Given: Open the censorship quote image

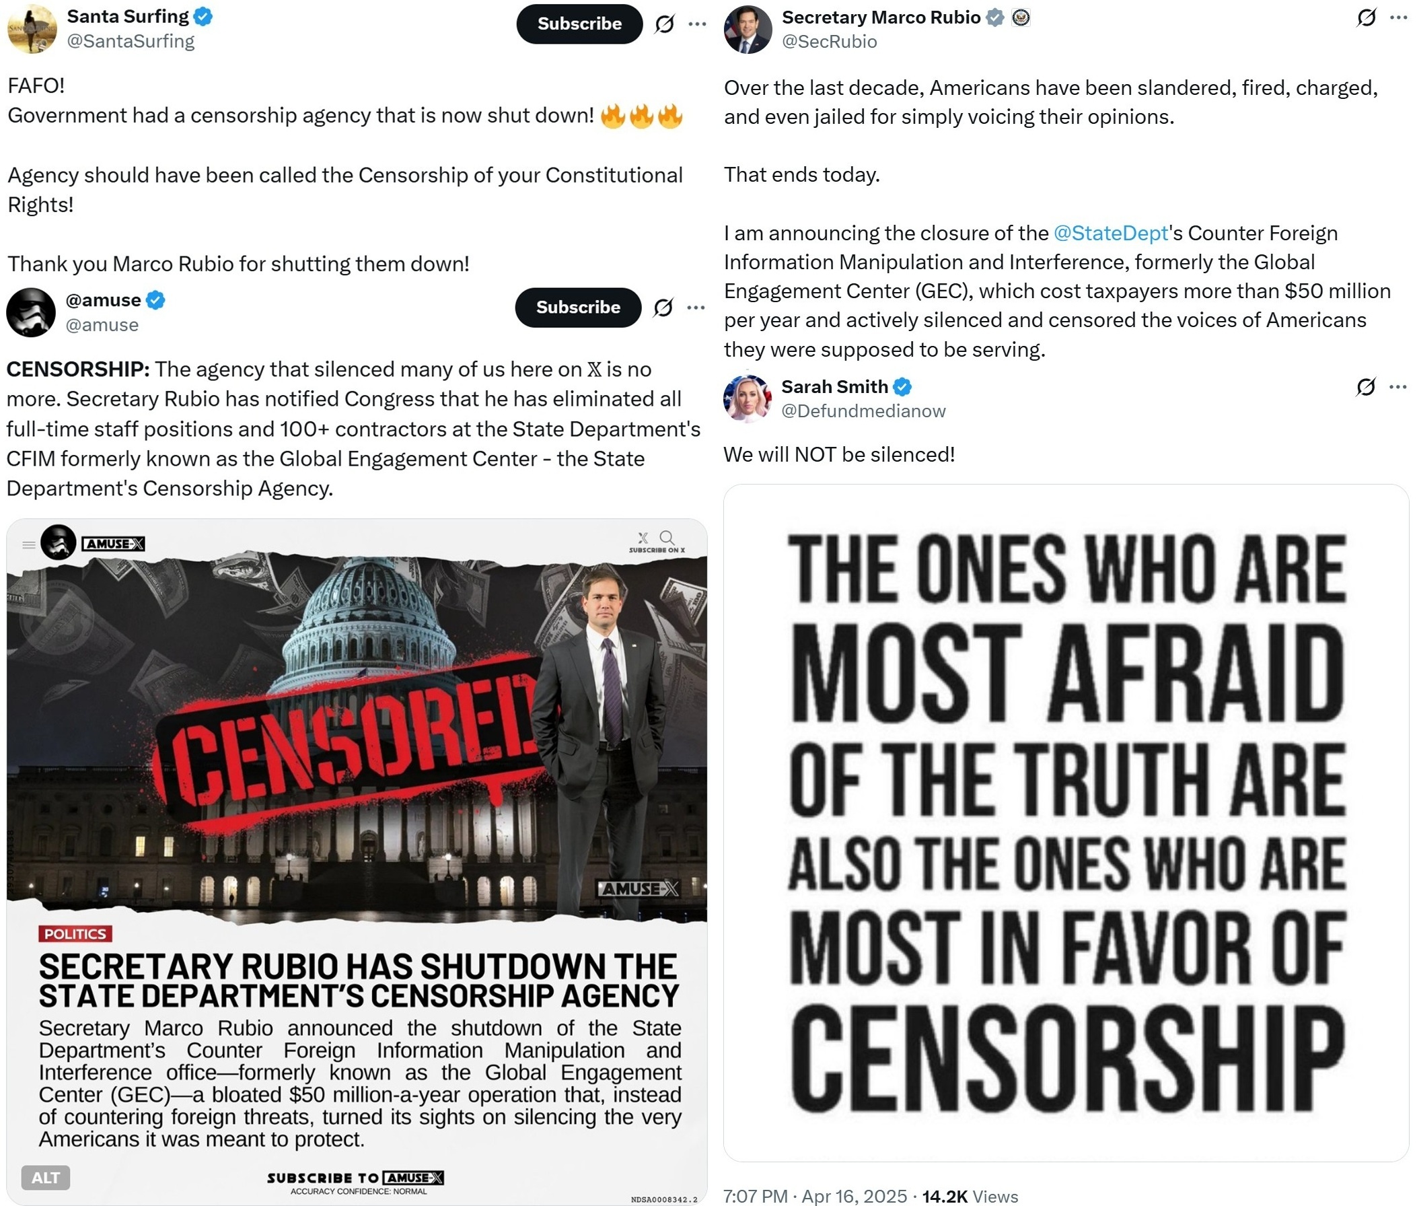Looking at the screenshot, I should [x=1066, y=823].
